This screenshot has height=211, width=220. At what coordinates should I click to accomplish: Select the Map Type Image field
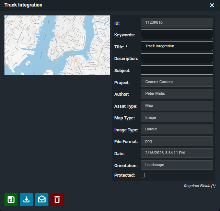click(177, 117)
